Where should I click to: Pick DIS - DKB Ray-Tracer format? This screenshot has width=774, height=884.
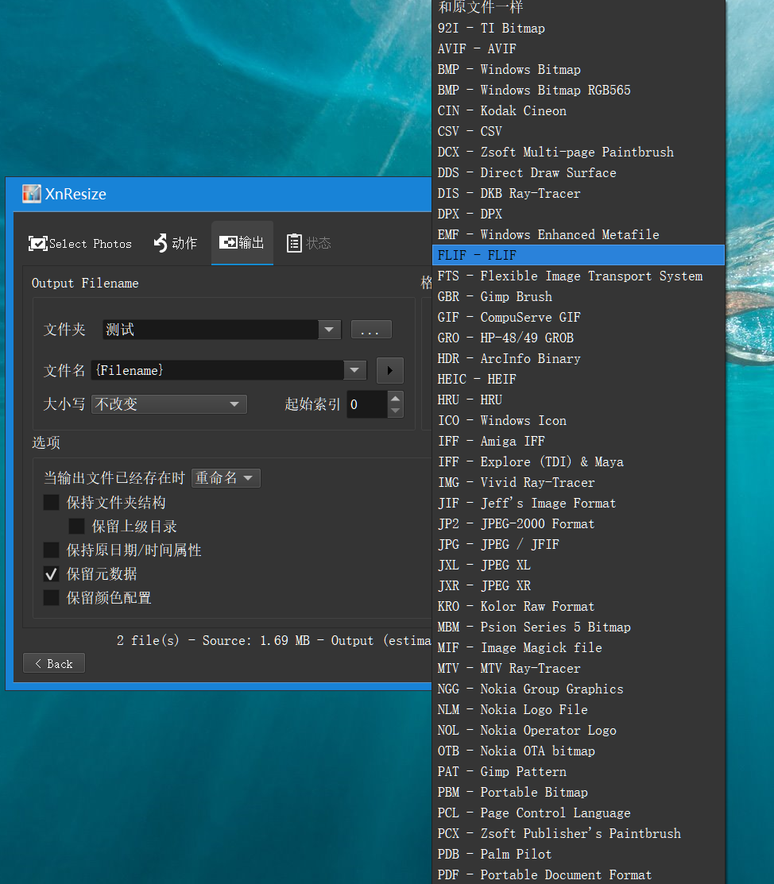tap(579, 193)
